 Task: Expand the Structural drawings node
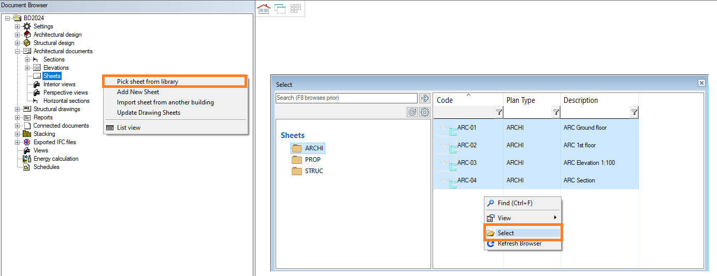point(18,109)
